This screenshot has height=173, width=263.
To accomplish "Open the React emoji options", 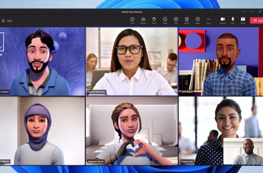I will [x=165, y=21].
